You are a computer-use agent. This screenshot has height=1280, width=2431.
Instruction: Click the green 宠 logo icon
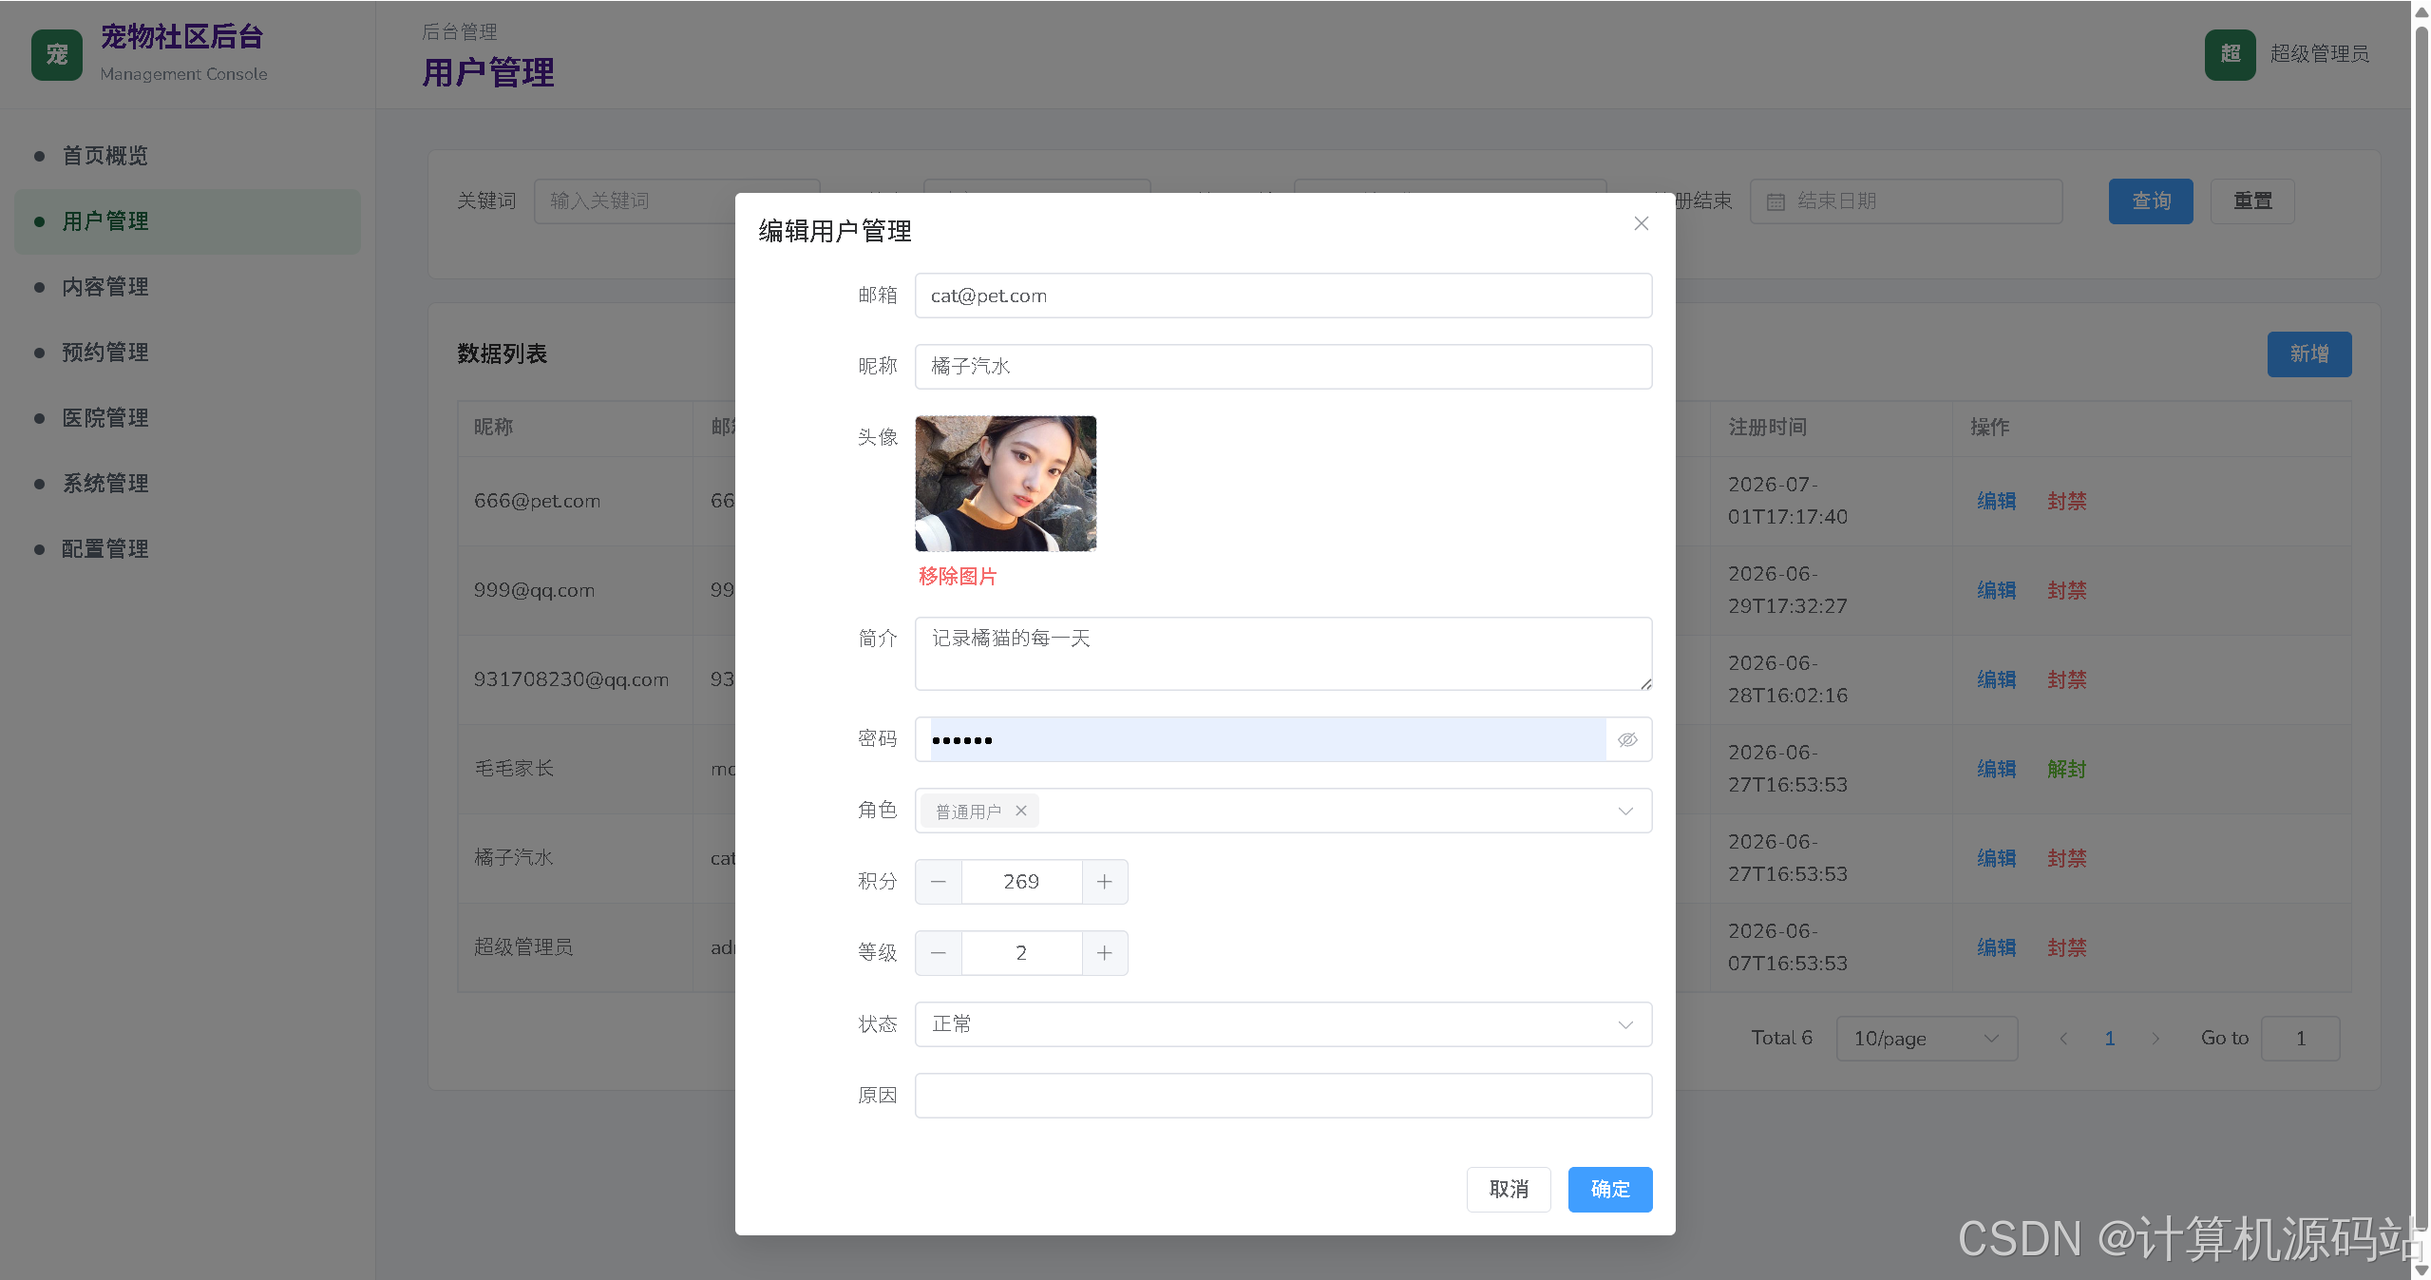coord(57,55)
